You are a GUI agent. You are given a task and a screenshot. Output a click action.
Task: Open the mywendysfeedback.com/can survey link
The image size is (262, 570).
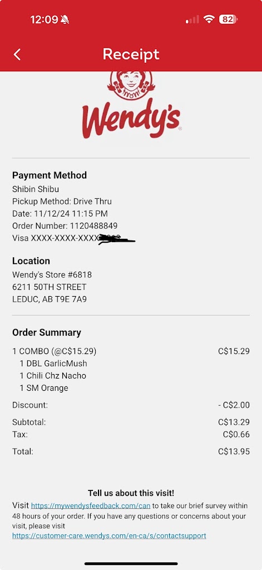91,505
